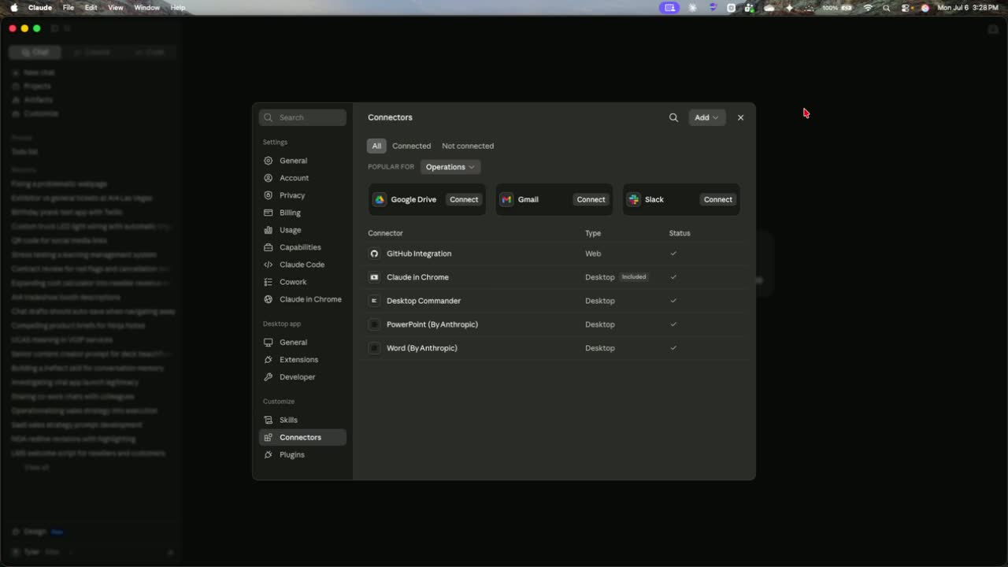The width and height of the screenshot is (1008, 567).
Task: Focus the settings Search field
Action: tap(302, 117)
